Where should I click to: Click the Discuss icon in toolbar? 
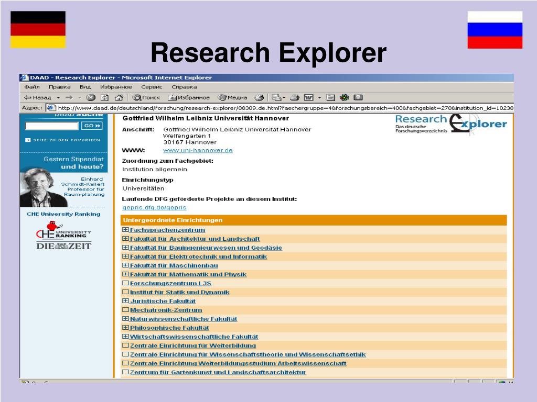tap(330, 97)
